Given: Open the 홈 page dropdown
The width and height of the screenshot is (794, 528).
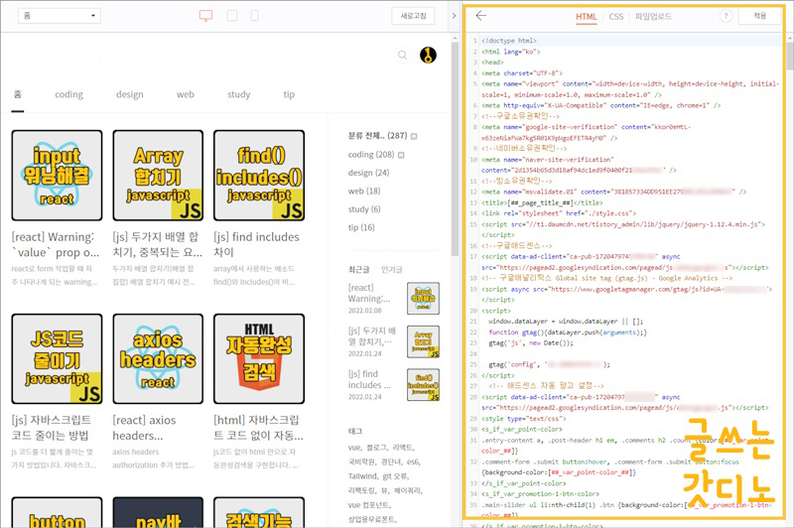Looking at the screenshot, I should coord(60,16).
